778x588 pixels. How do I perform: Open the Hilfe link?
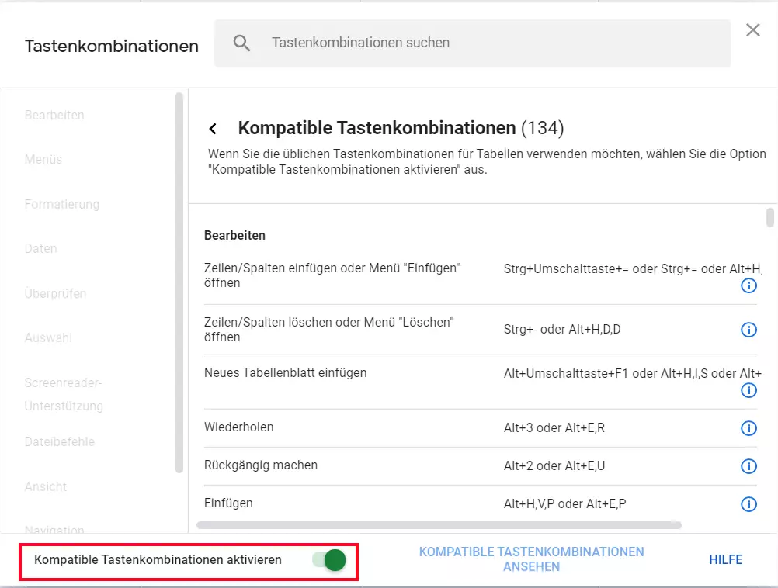tap(725, 560)
